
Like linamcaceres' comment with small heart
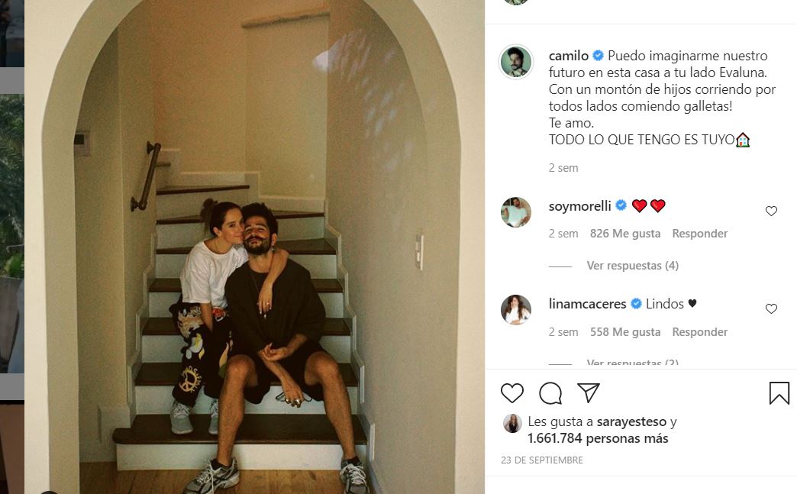[x=771, y=308]
